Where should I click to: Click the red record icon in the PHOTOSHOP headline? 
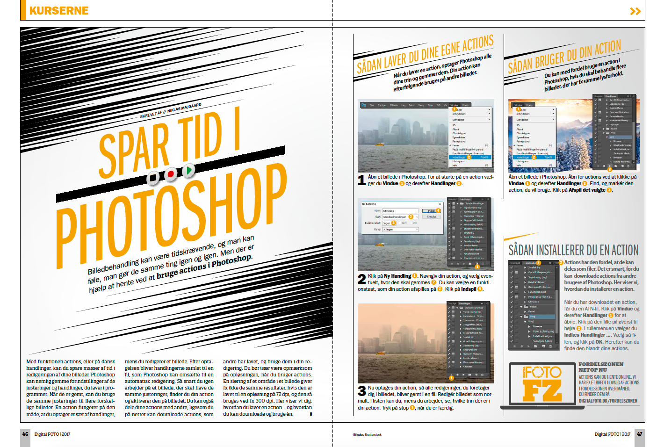tap(171, 174)
